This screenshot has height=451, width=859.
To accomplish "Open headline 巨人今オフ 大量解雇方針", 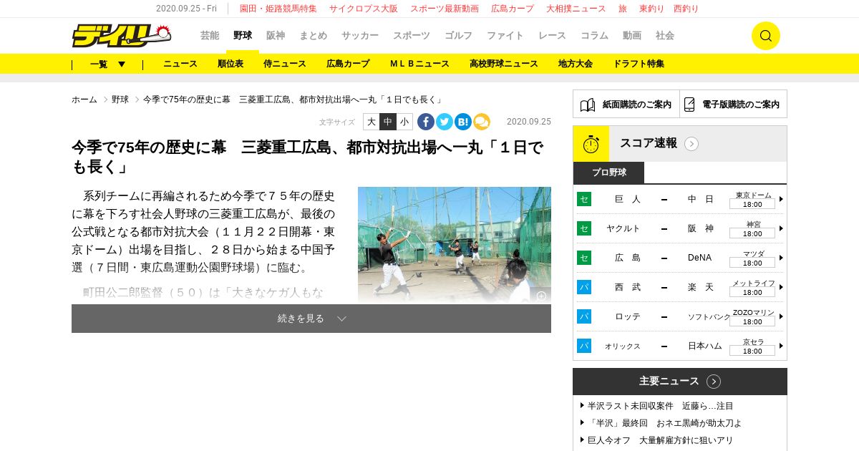I will tap(661, 440).
